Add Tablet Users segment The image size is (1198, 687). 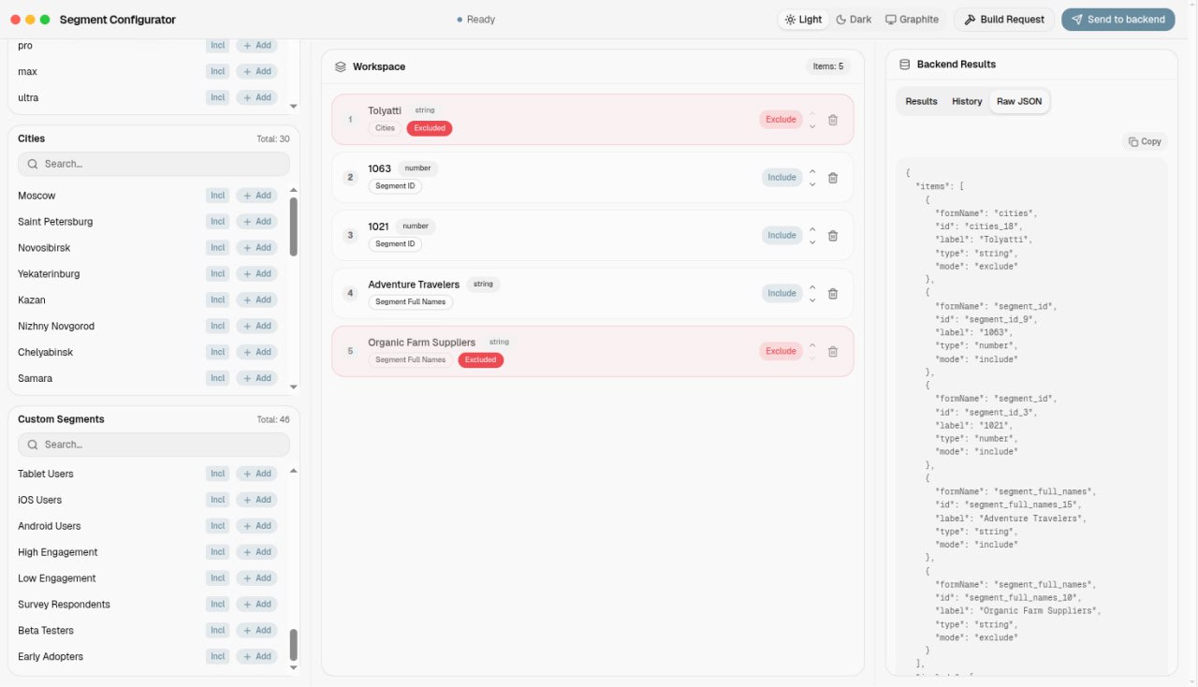[256, 474]
